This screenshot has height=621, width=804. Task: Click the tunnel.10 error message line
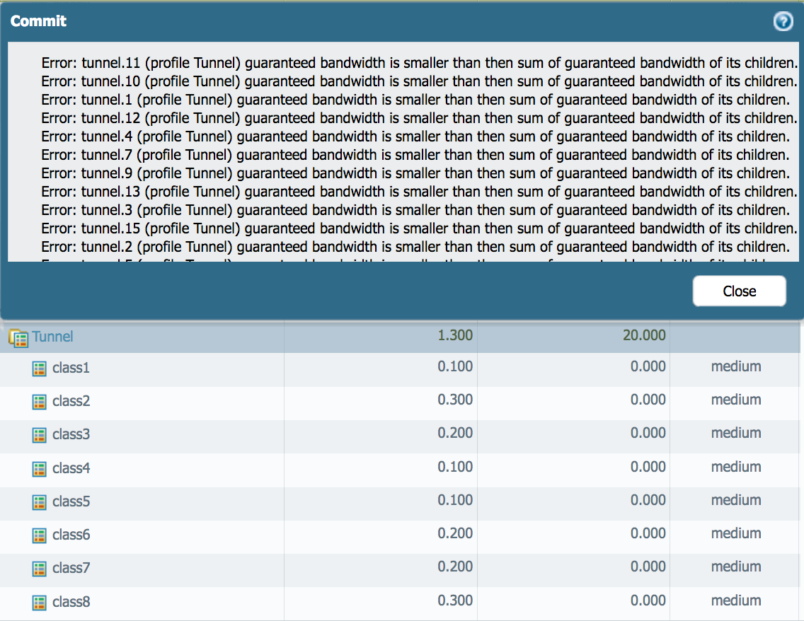click(420, 81)
